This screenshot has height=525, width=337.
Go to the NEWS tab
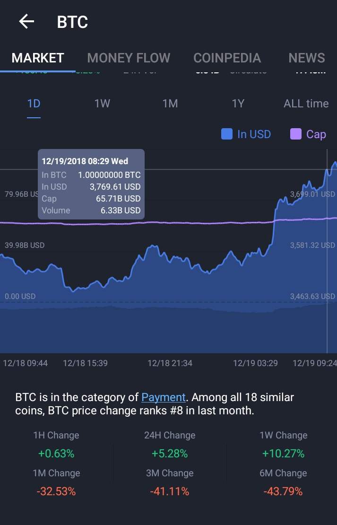(x=306, y=58)
